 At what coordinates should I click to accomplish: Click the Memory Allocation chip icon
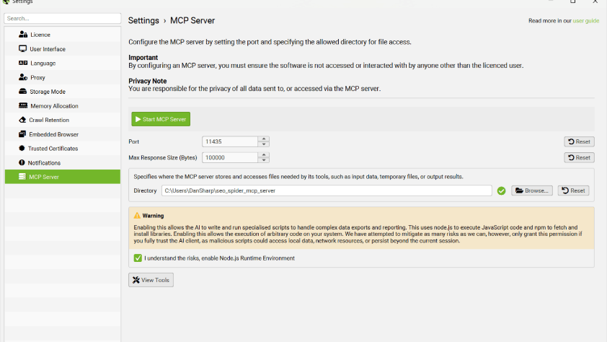pos(23,105)
